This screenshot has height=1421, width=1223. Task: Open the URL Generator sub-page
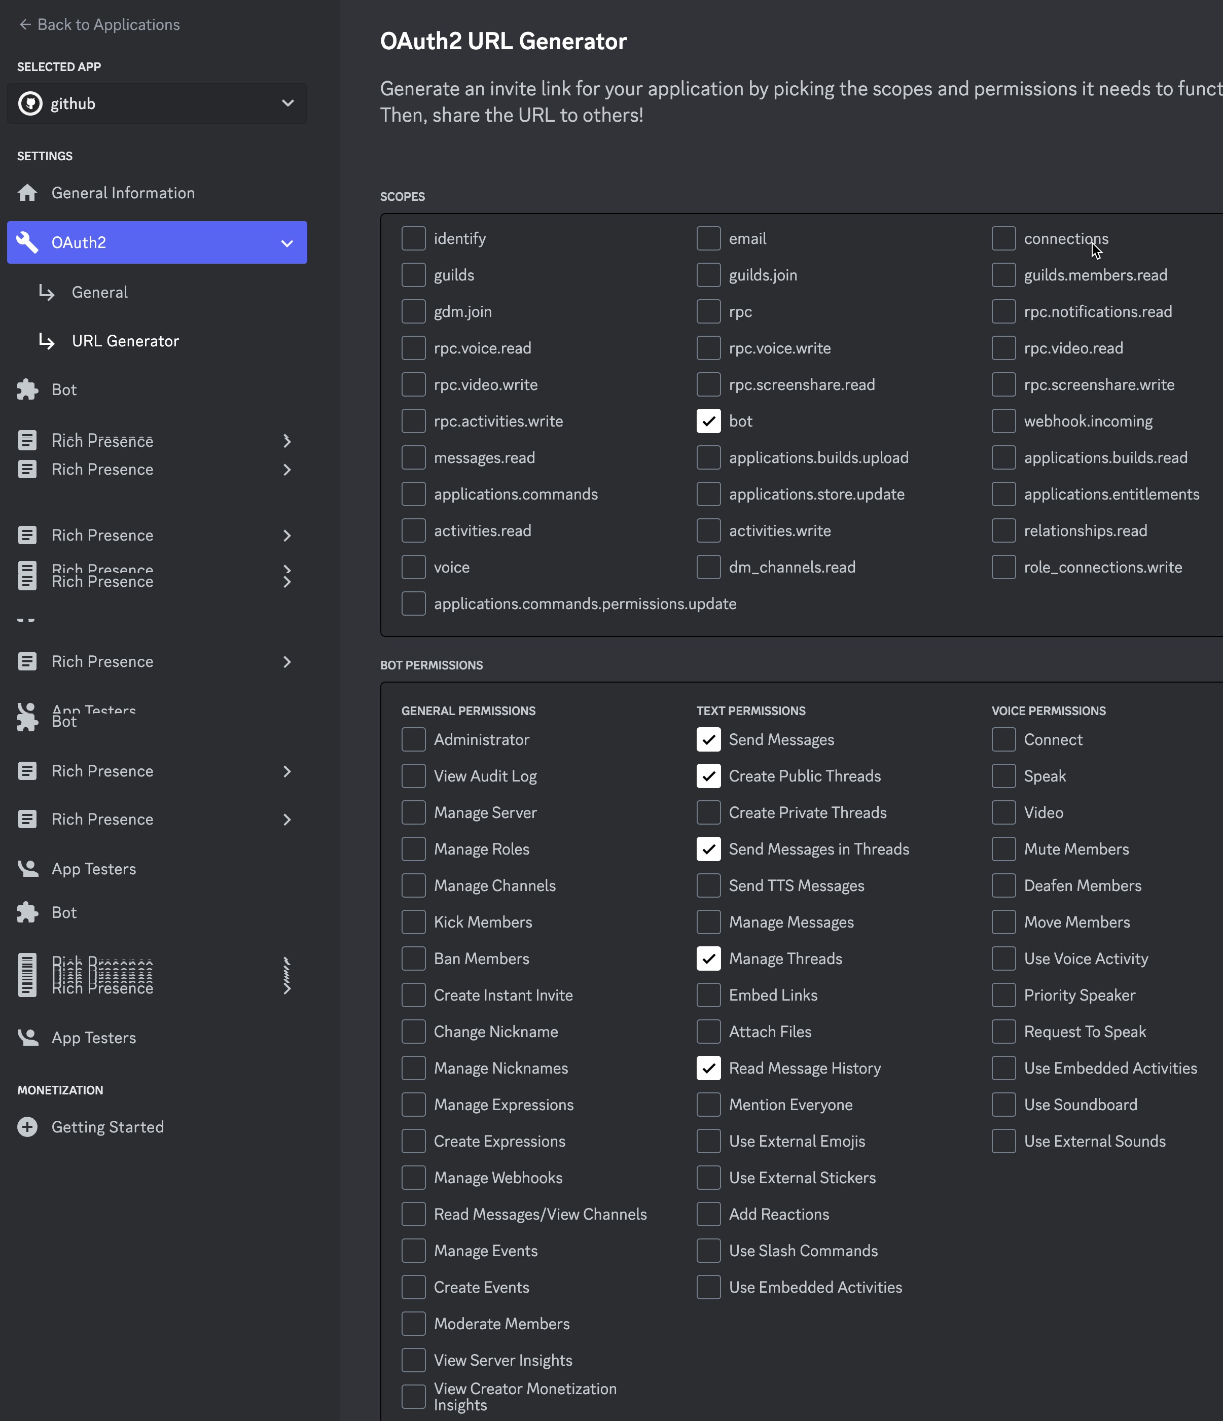point(125,341)
